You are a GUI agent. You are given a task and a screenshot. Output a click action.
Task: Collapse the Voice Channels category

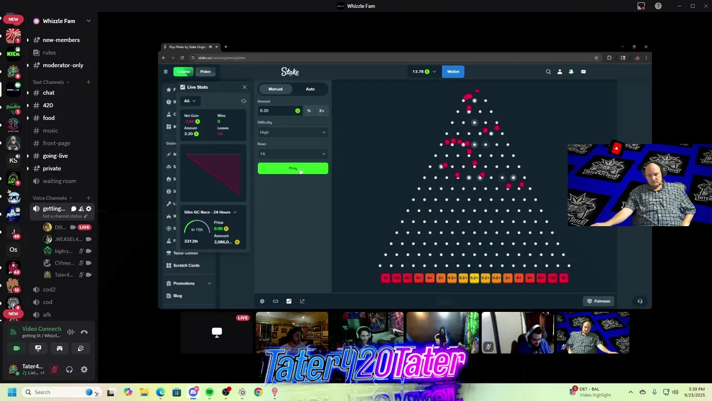[52, 198]
